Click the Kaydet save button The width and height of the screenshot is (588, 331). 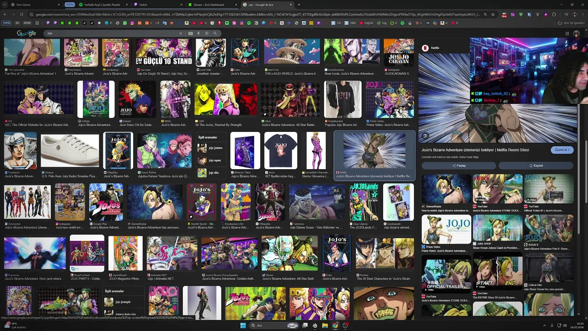[x=536, y=165]
